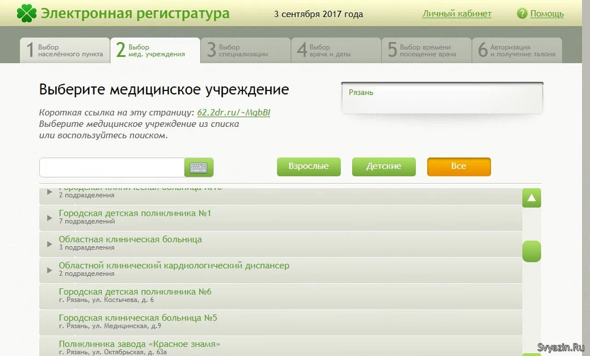
Task: Open Личный кабинет link
Action: (457, 14)
